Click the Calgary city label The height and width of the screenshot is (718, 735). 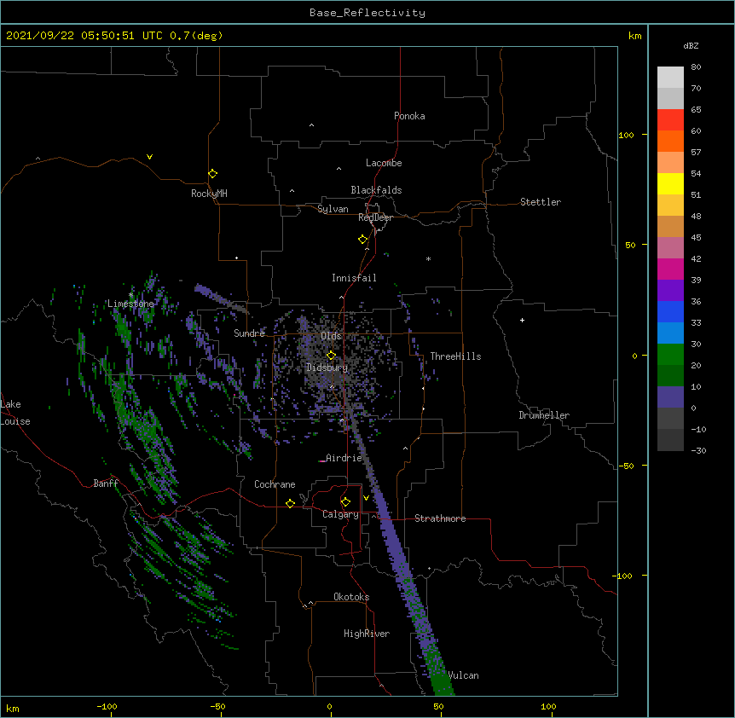pyautogui.click(x=340, y=514)
